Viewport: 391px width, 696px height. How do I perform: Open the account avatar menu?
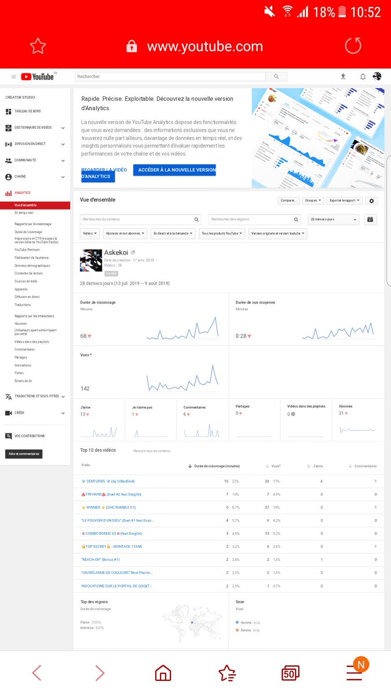click(x=377, y=77)
